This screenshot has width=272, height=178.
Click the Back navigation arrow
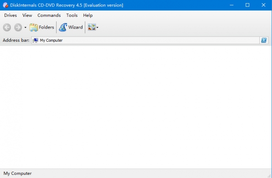click(x=7, y=27)
